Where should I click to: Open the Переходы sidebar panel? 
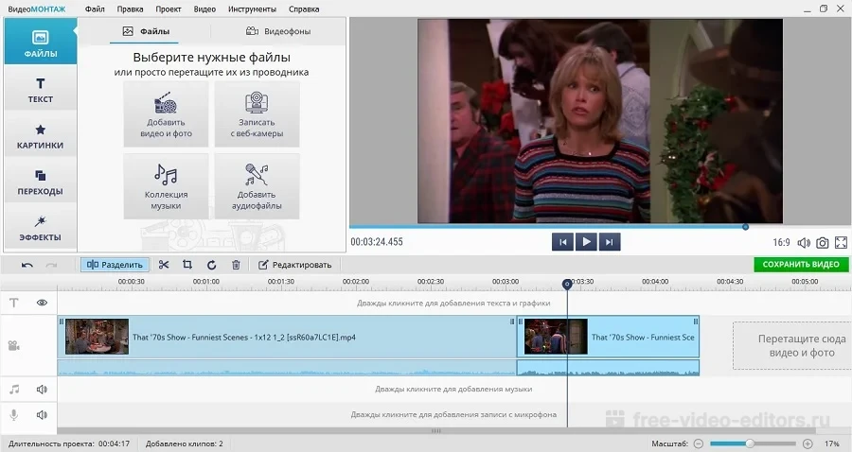pos(40,182)
